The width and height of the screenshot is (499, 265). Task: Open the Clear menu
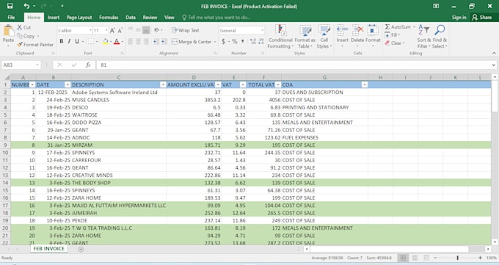pos(394,43)
